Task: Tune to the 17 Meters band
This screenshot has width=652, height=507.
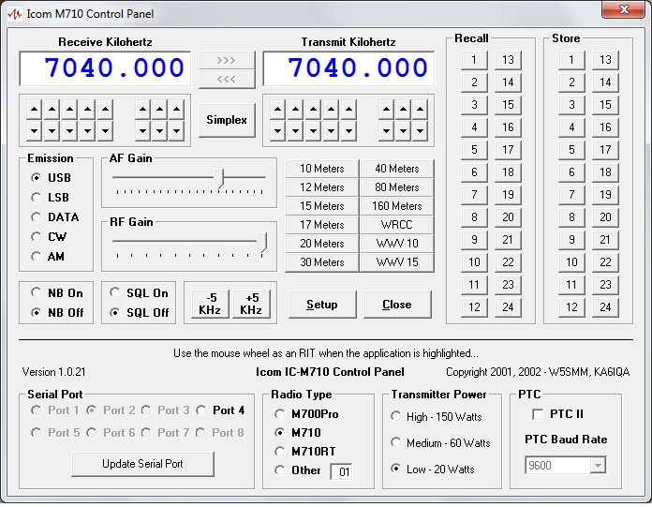Action: click(322, 225)
